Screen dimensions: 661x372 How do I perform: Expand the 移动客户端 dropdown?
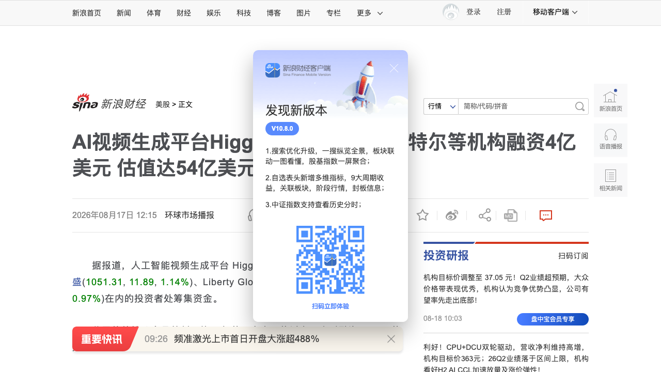pyautogui.click(x=555, y=12)
